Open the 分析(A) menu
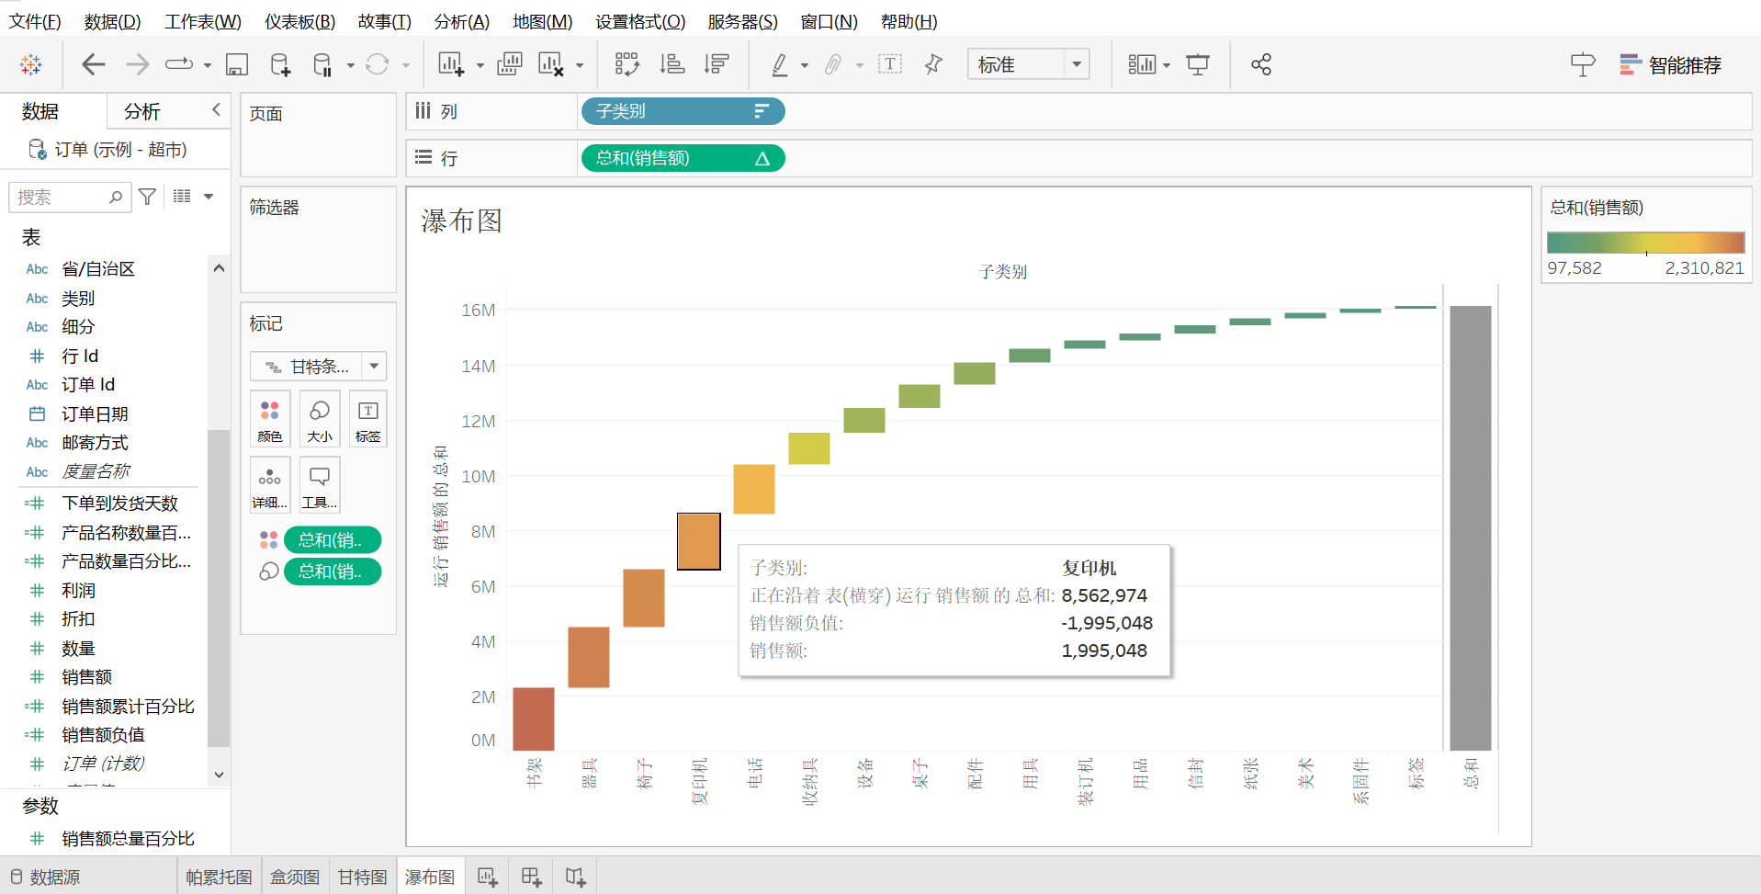1761x894 pixels. (462, 21)
